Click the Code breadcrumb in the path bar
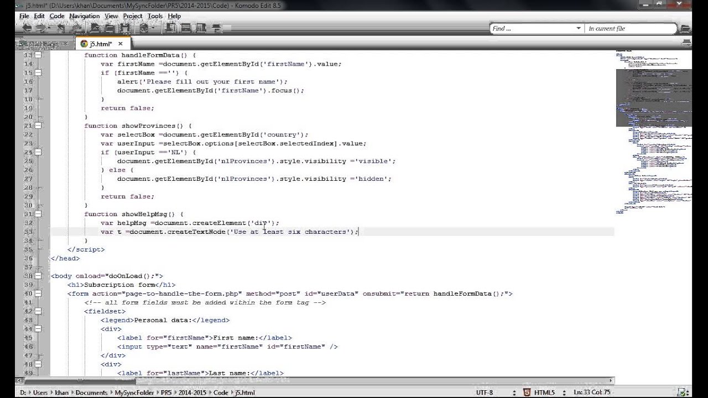 [x=221, y=393]
